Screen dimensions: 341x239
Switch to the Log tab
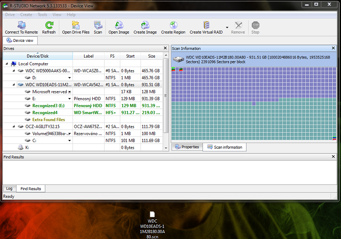click(9, 188)
